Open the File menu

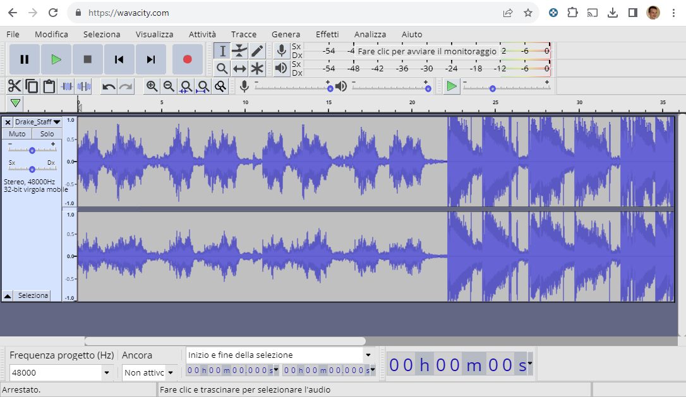click(x=13, y=34)
